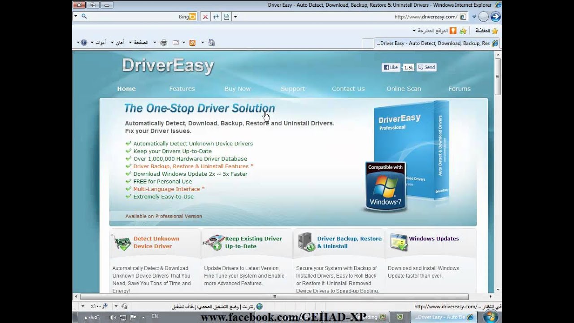Image resolution: width=574 pixels, height=323 pixels.
Task: Click the Back navigation arrow button
Action: (495, 17)
